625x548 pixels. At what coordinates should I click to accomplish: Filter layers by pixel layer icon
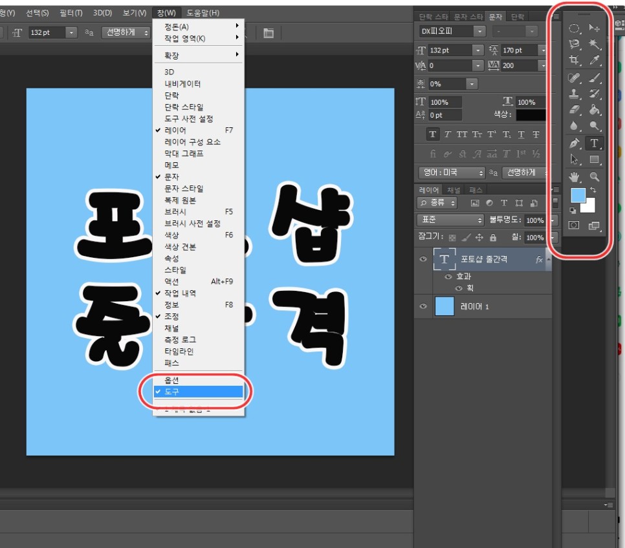click(475, 203)
